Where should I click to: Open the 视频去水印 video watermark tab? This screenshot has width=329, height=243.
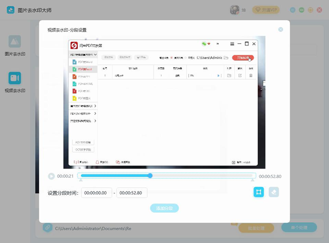(x=15, y=82)
